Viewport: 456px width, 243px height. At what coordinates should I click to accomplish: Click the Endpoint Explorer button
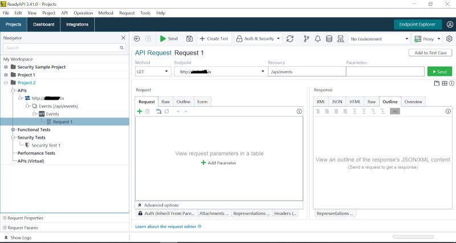pyautogui.click(x=417, y=25)
